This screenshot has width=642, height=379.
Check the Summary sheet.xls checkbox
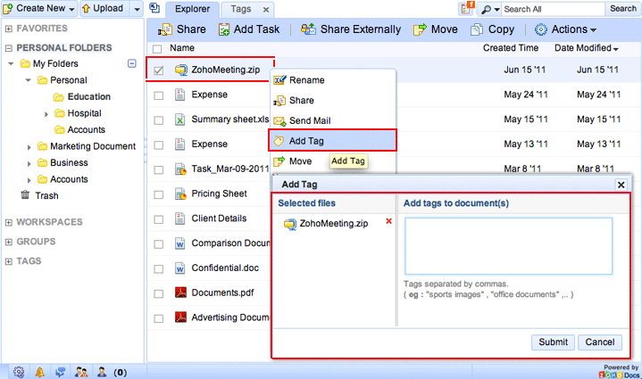click(158, 120)
